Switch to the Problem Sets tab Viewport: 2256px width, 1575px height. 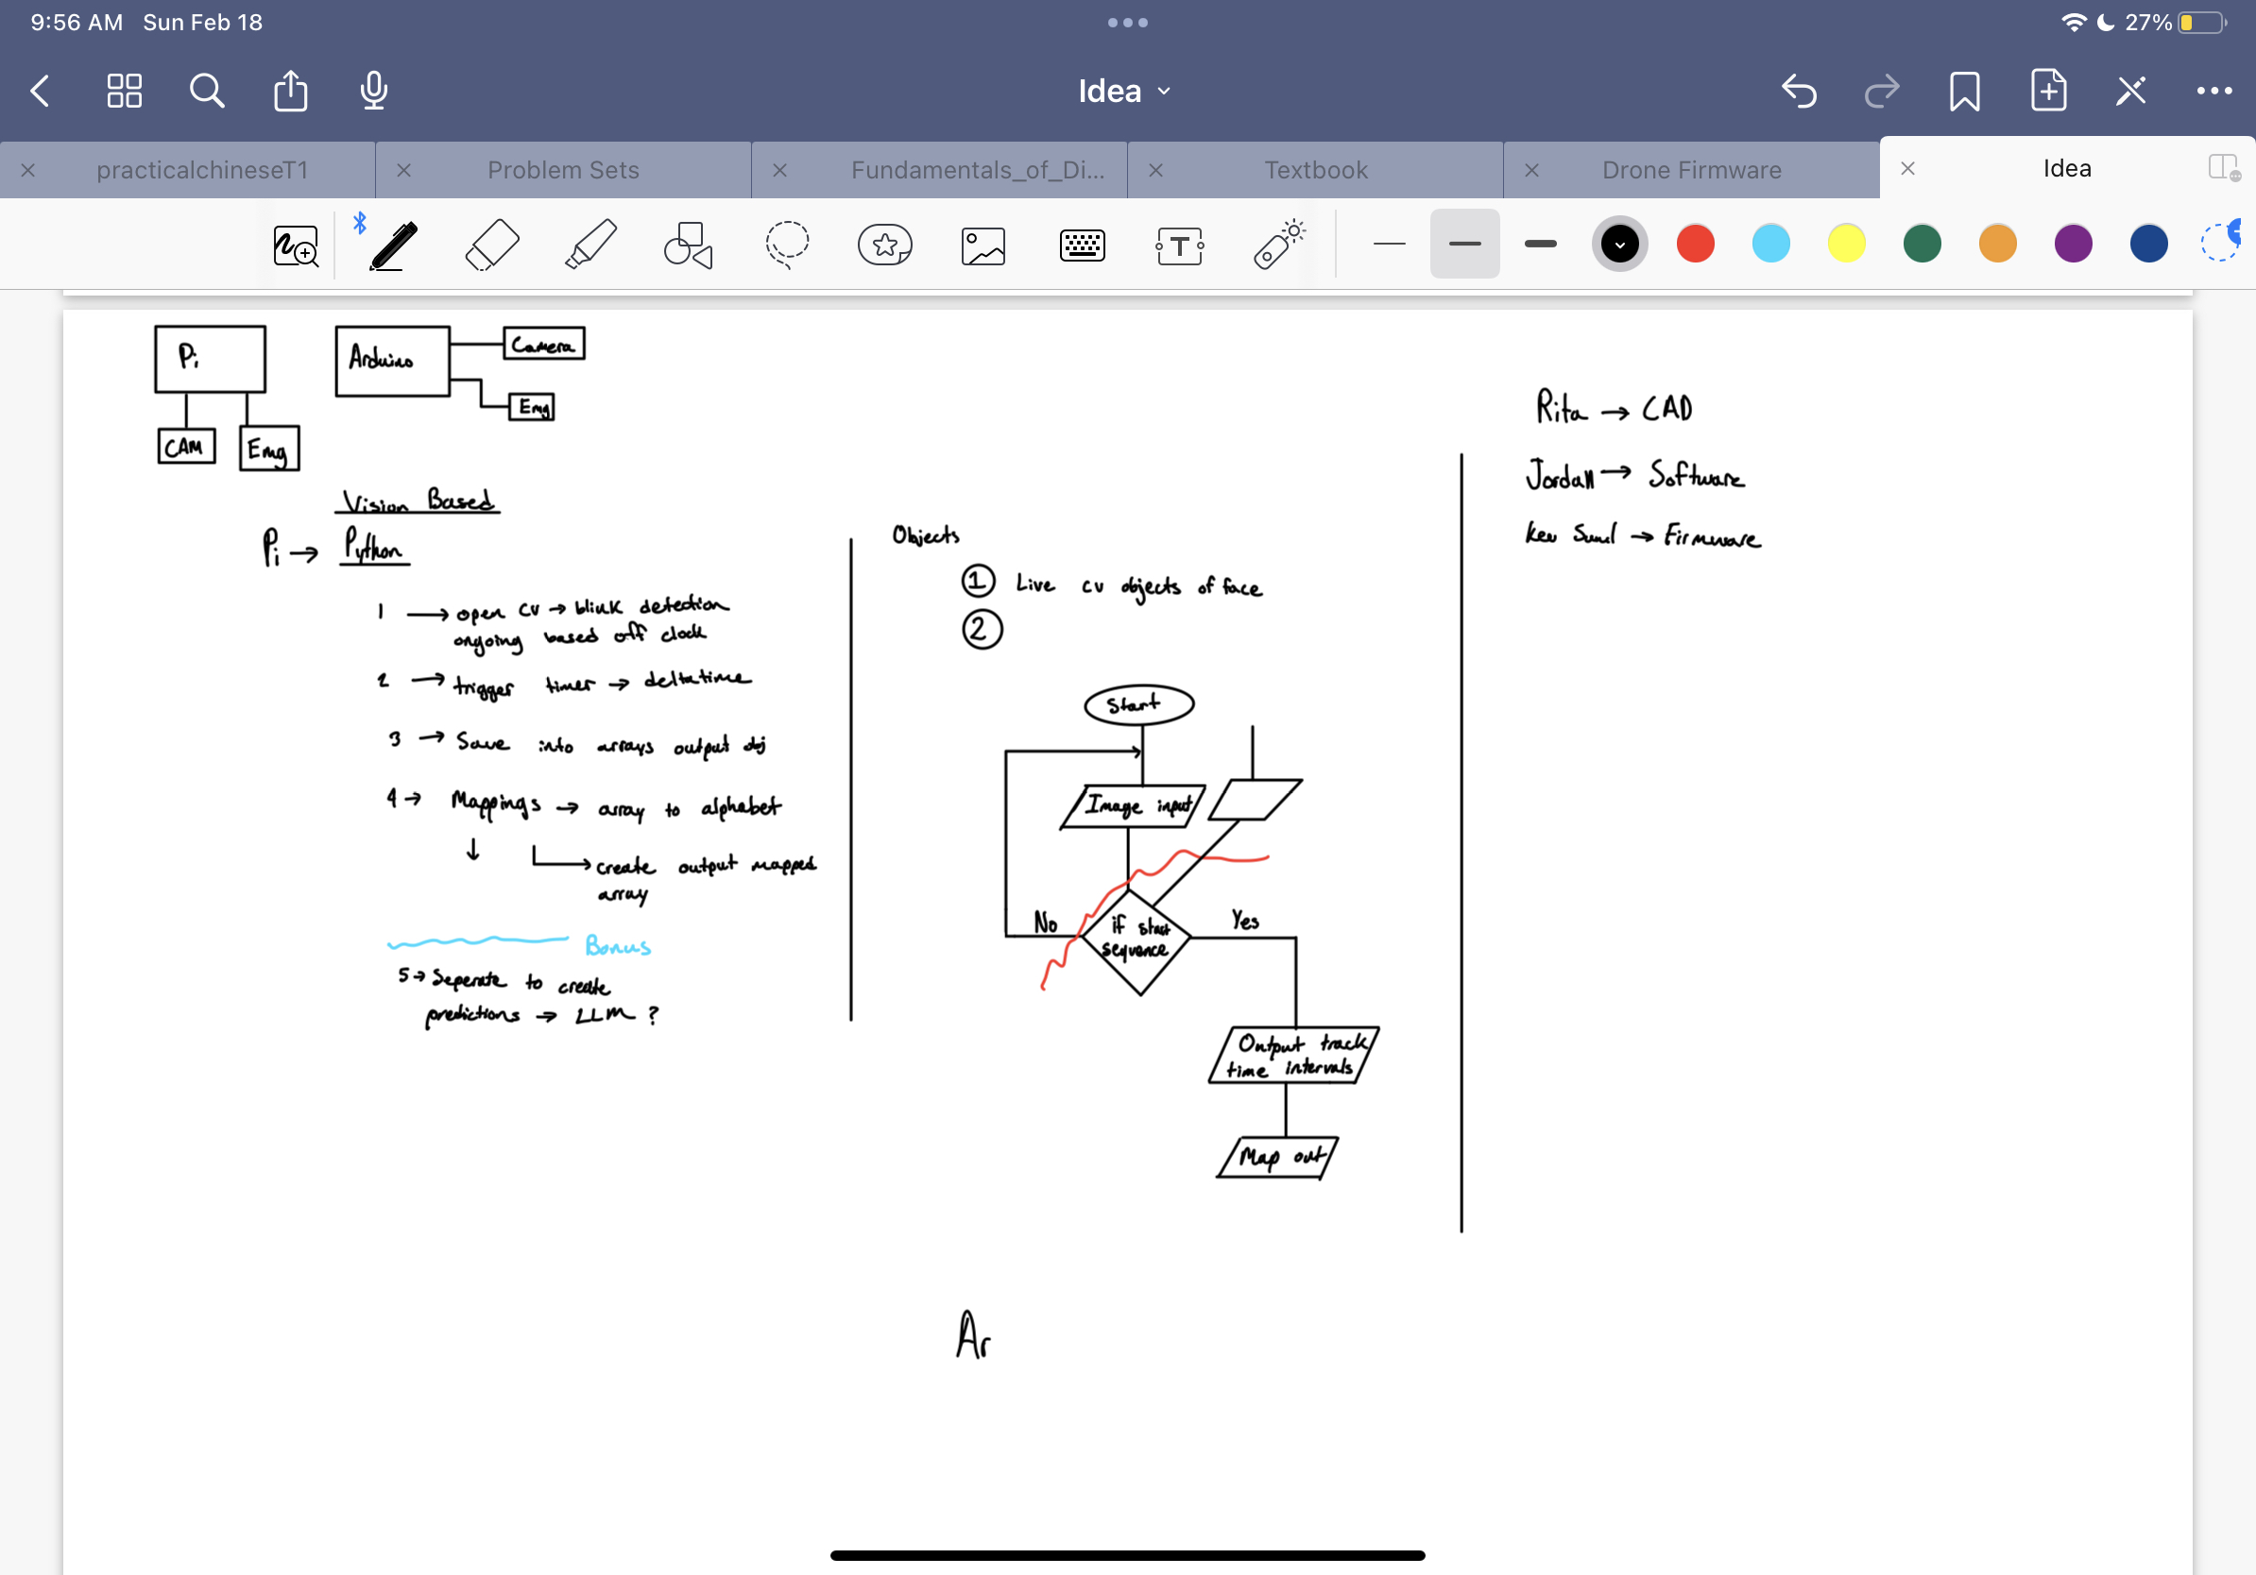click(563, 170)
